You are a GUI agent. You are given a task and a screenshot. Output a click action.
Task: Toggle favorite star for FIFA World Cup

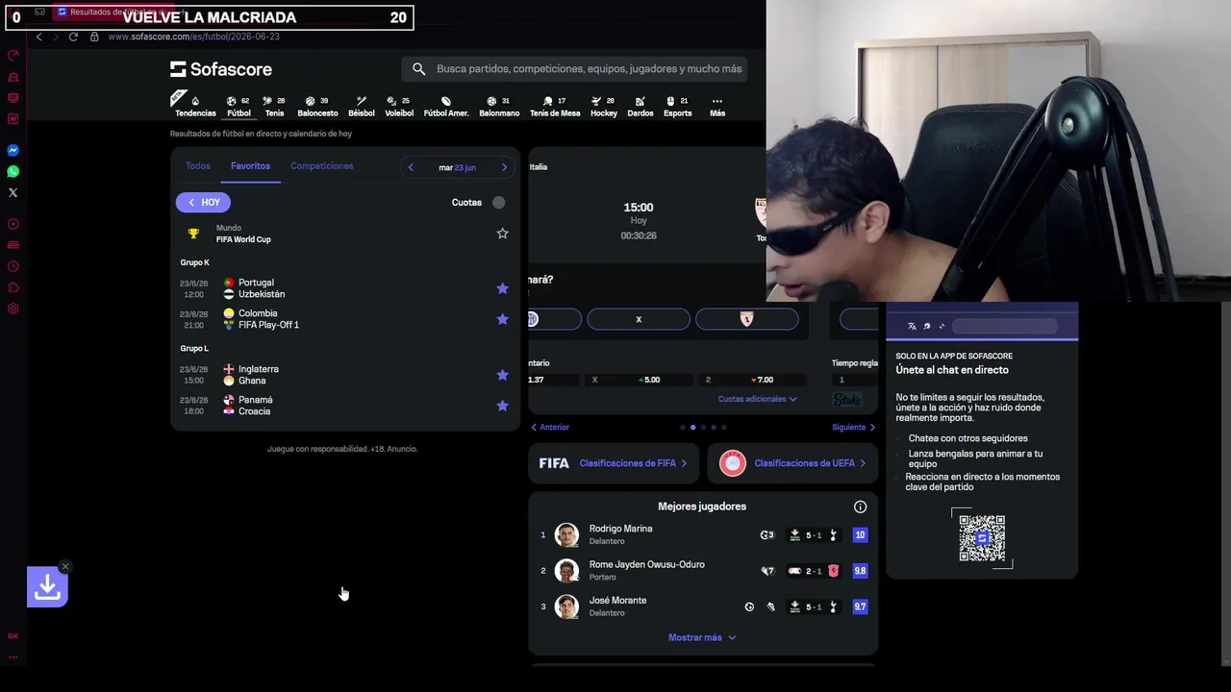tap(502, 234)
